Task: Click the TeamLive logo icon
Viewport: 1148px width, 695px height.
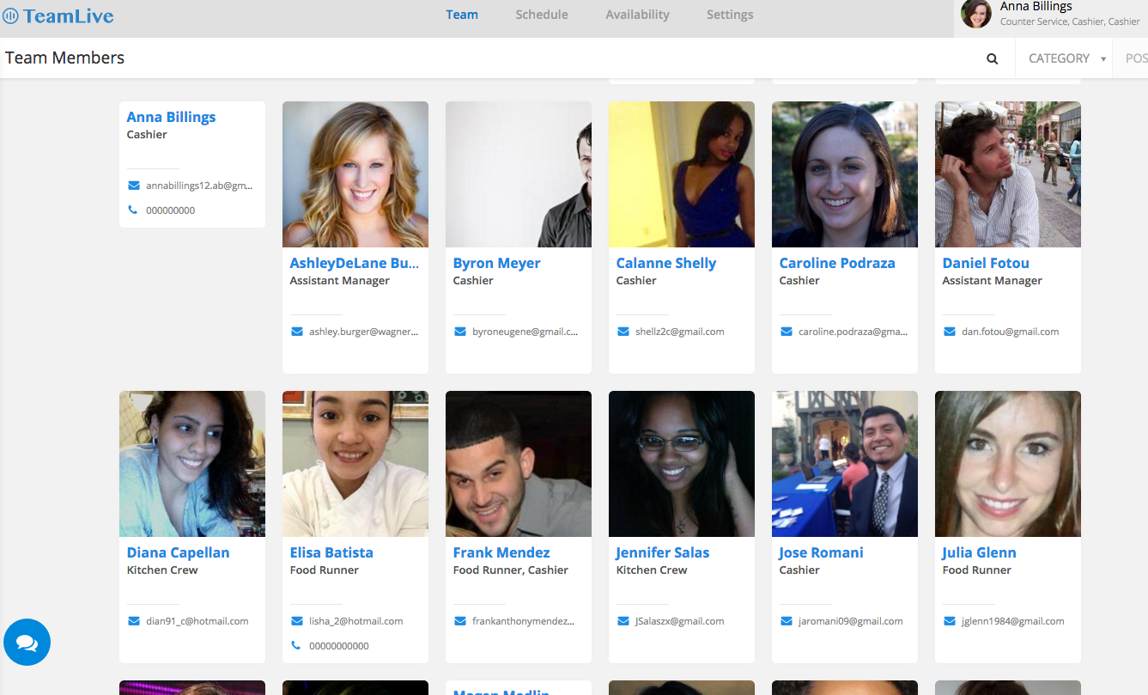Action: point(11,15)
